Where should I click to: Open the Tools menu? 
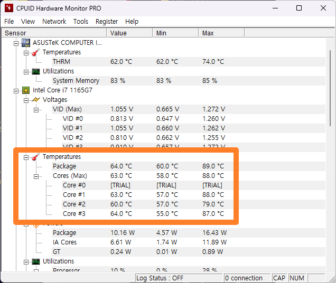click(81, 22)
